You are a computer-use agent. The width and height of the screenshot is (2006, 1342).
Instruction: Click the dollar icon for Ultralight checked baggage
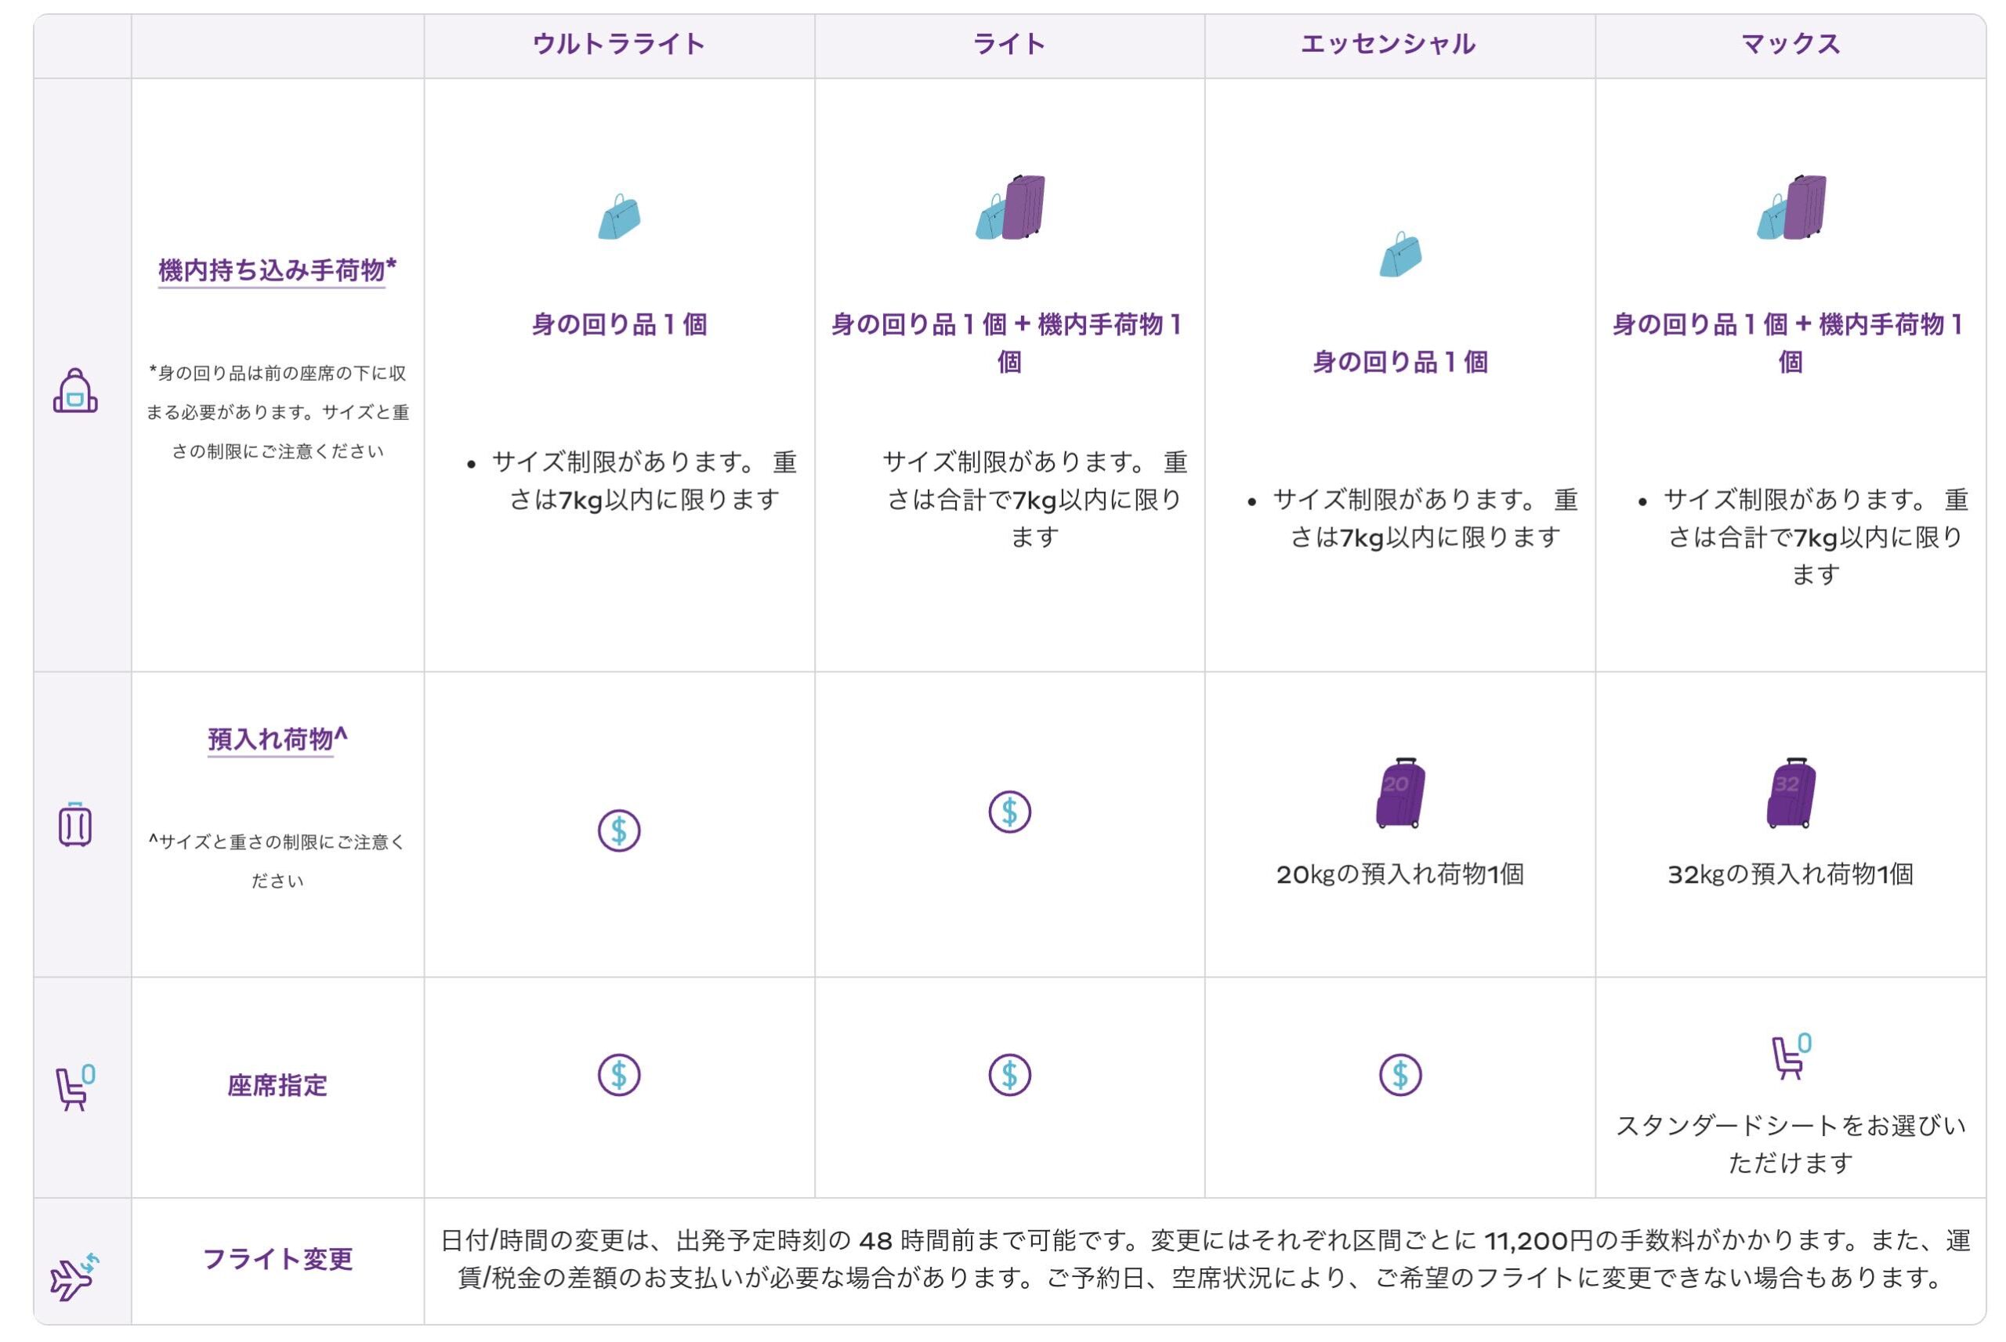coord(619,830)
